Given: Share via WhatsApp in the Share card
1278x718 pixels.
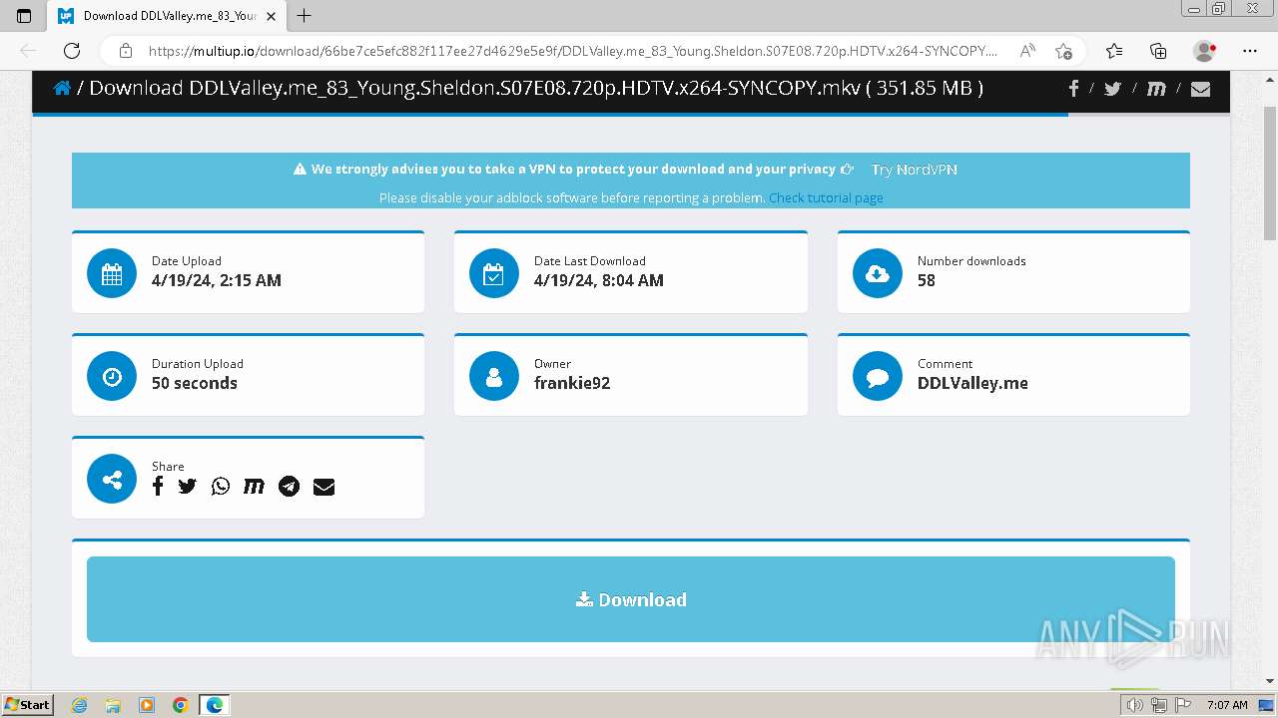Looking at the screenshot, I should 221,487.
